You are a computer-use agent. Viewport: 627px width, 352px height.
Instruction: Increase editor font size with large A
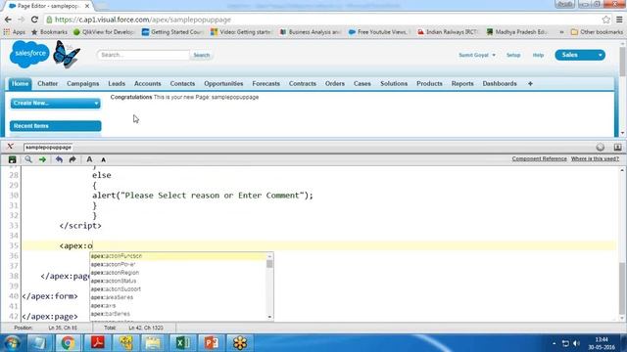tap(89, 159)
